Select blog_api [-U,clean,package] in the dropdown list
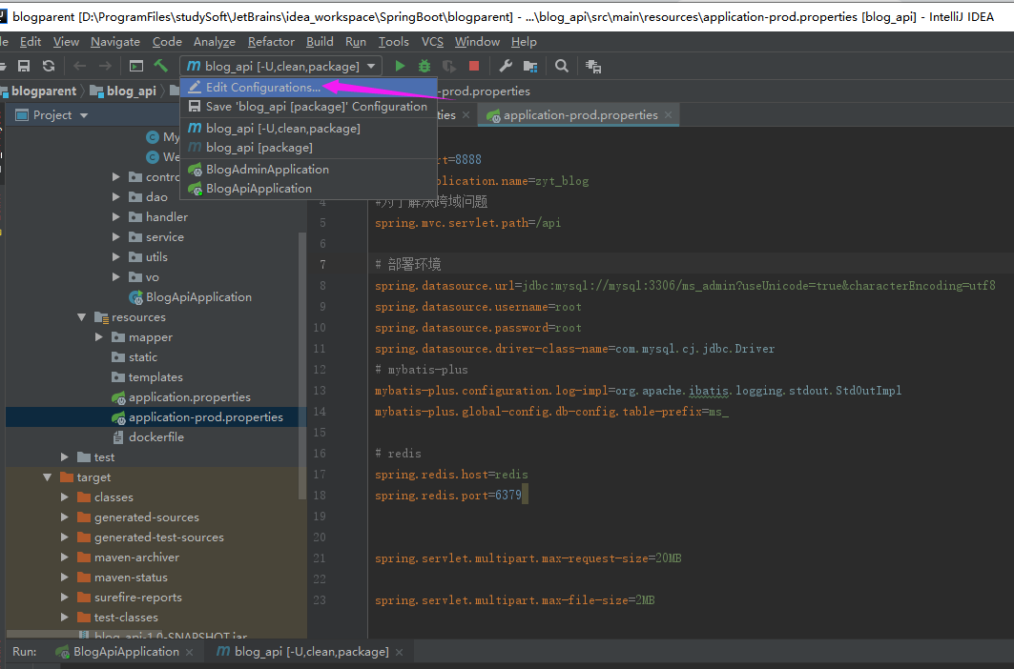Viewport: 1014px width, 669px height. pyautogui.click(x=308, y=129)
